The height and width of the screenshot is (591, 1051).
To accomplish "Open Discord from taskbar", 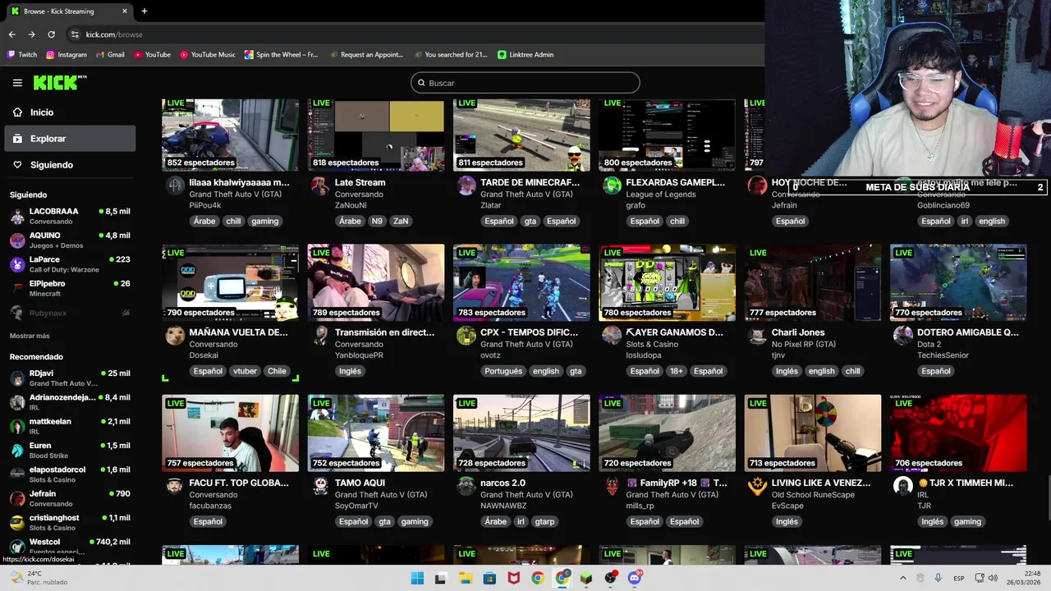I will tap(634, 578).
